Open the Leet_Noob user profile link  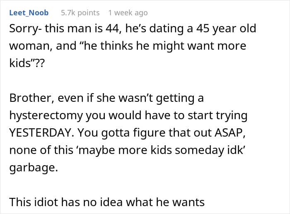(x=29, y=13)
